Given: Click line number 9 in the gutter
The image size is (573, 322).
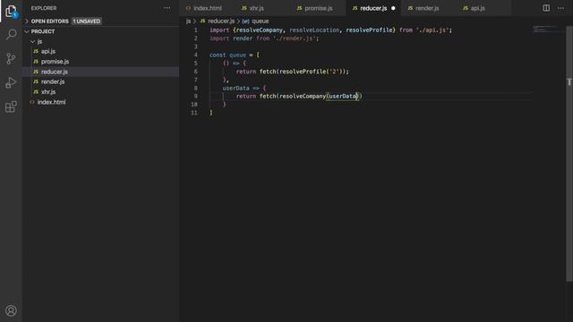Looking at the screenshot, I should pos(196,96).
